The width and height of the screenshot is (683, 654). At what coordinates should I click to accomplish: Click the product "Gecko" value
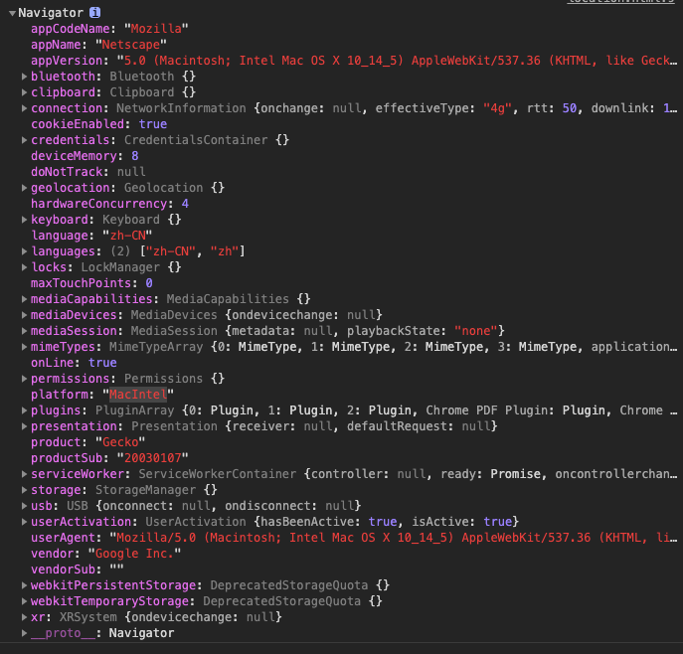120,442
